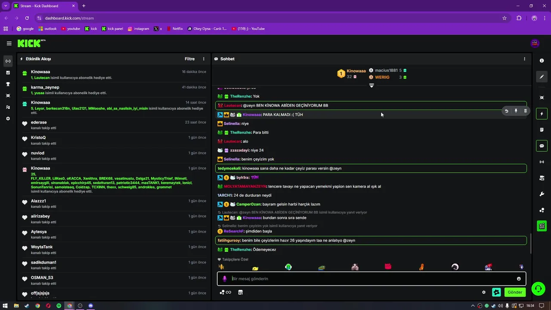This screenshot has height=310, width=551.
Task: Select the hamster emote
Action: click(x=355, y=267)
